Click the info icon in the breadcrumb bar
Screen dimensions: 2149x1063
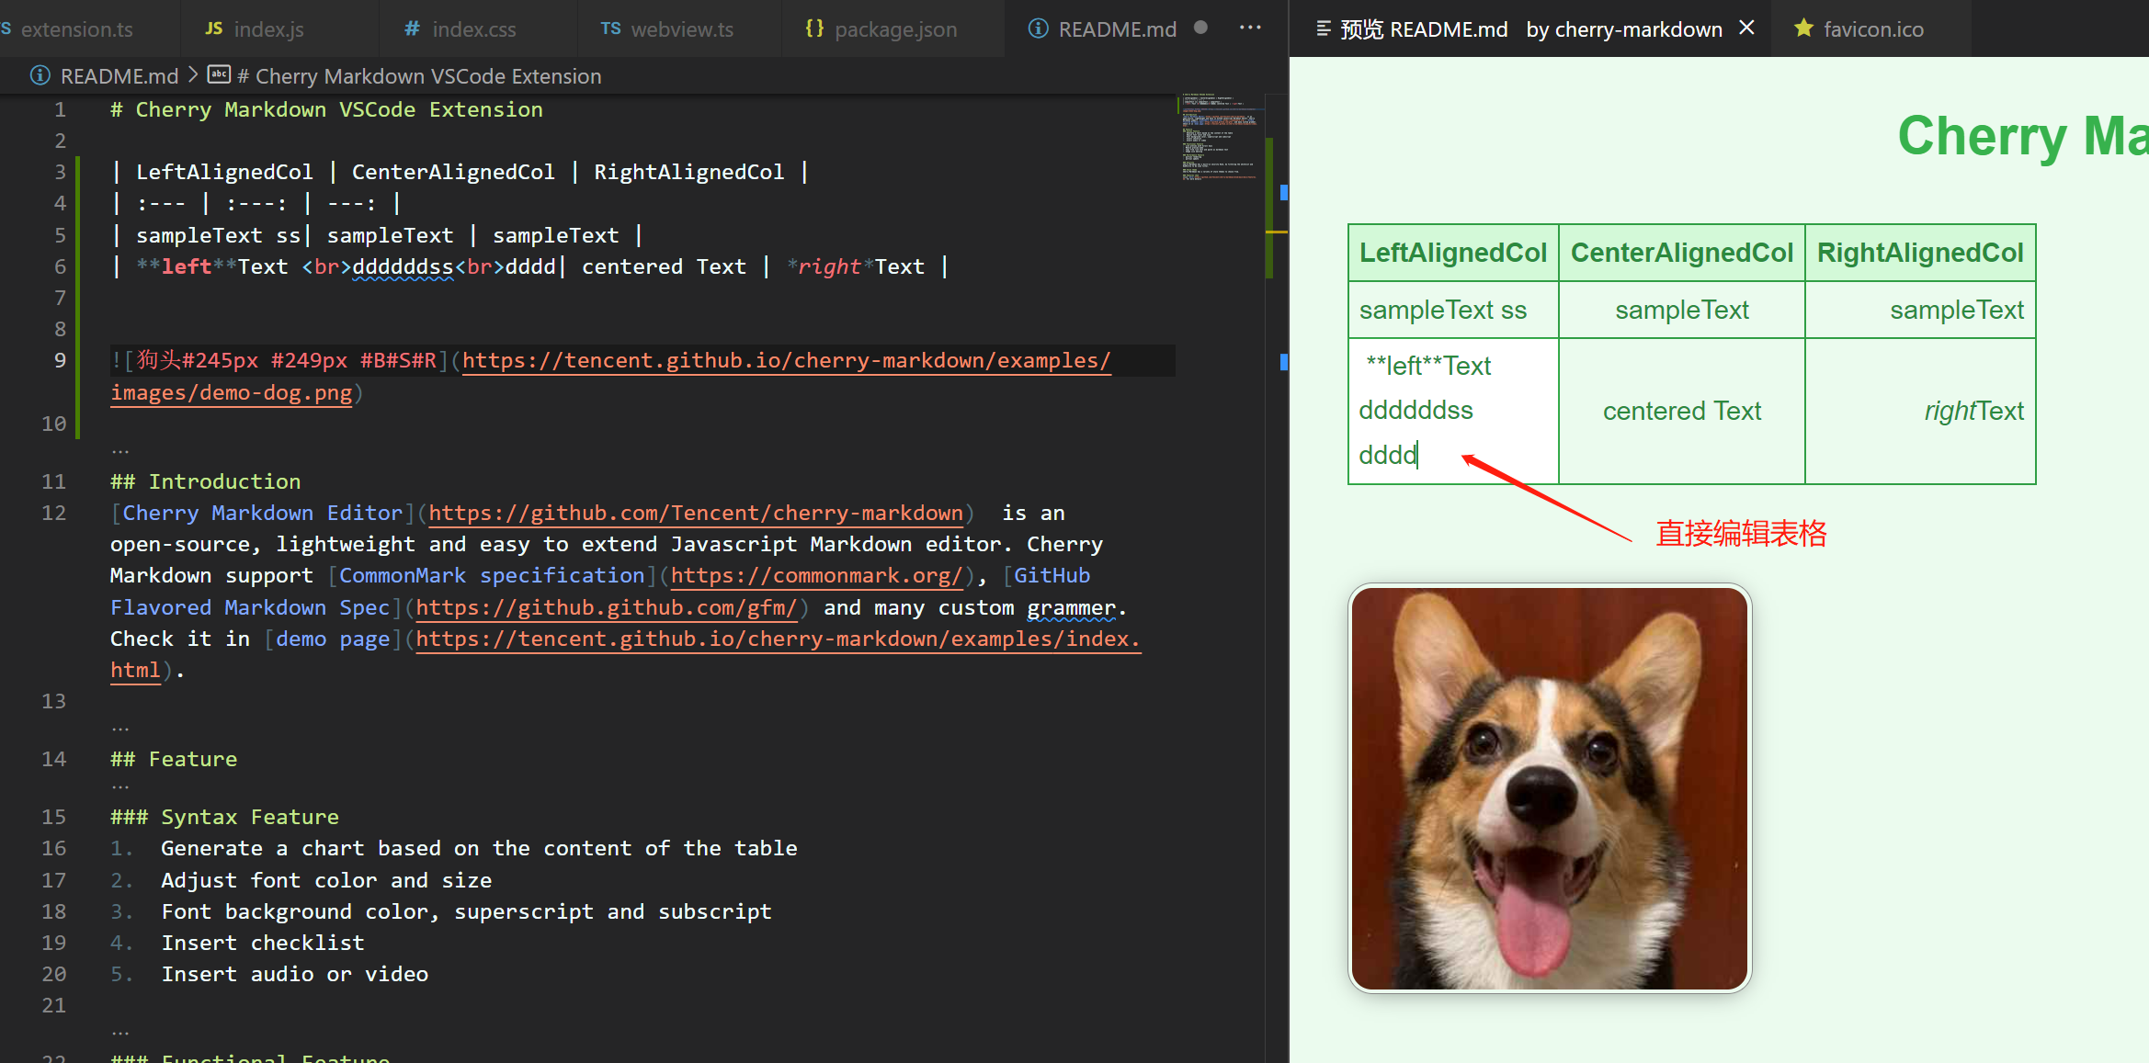(x=40, y=75)
